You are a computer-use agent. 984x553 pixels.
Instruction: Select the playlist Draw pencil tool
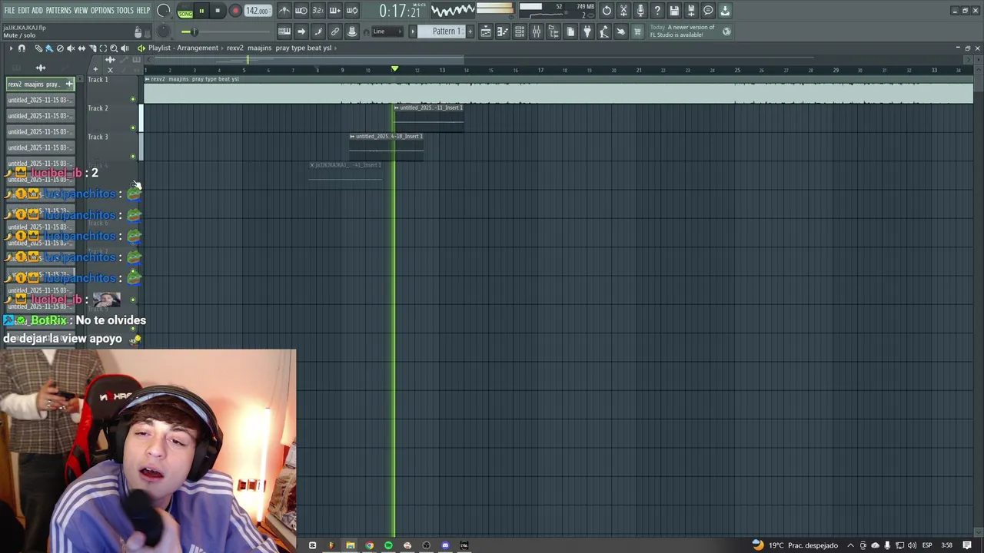(x=38, y=48)
